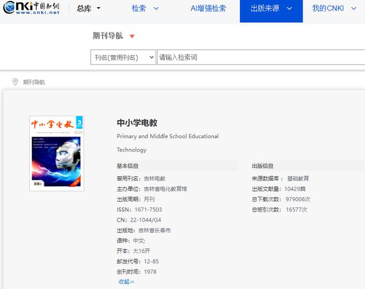Click the postal code 12-85

(x=152, y=261)
